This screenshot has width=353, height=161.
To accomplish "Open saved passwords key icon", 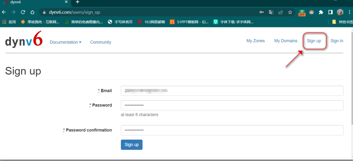I will pos(262,12).
